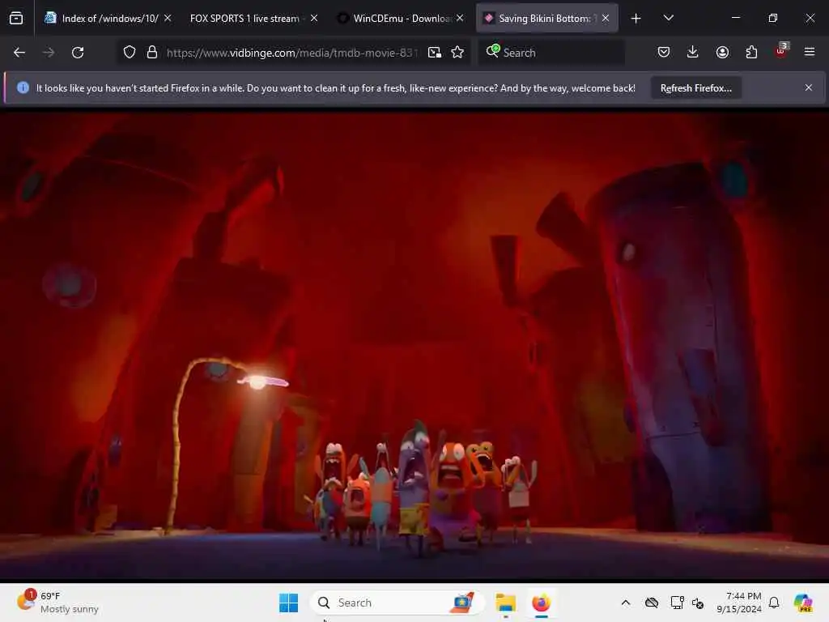The width and height of the screenshot is (829, 622).
Task: Show site security padlock information
Action: coord(152,53)
